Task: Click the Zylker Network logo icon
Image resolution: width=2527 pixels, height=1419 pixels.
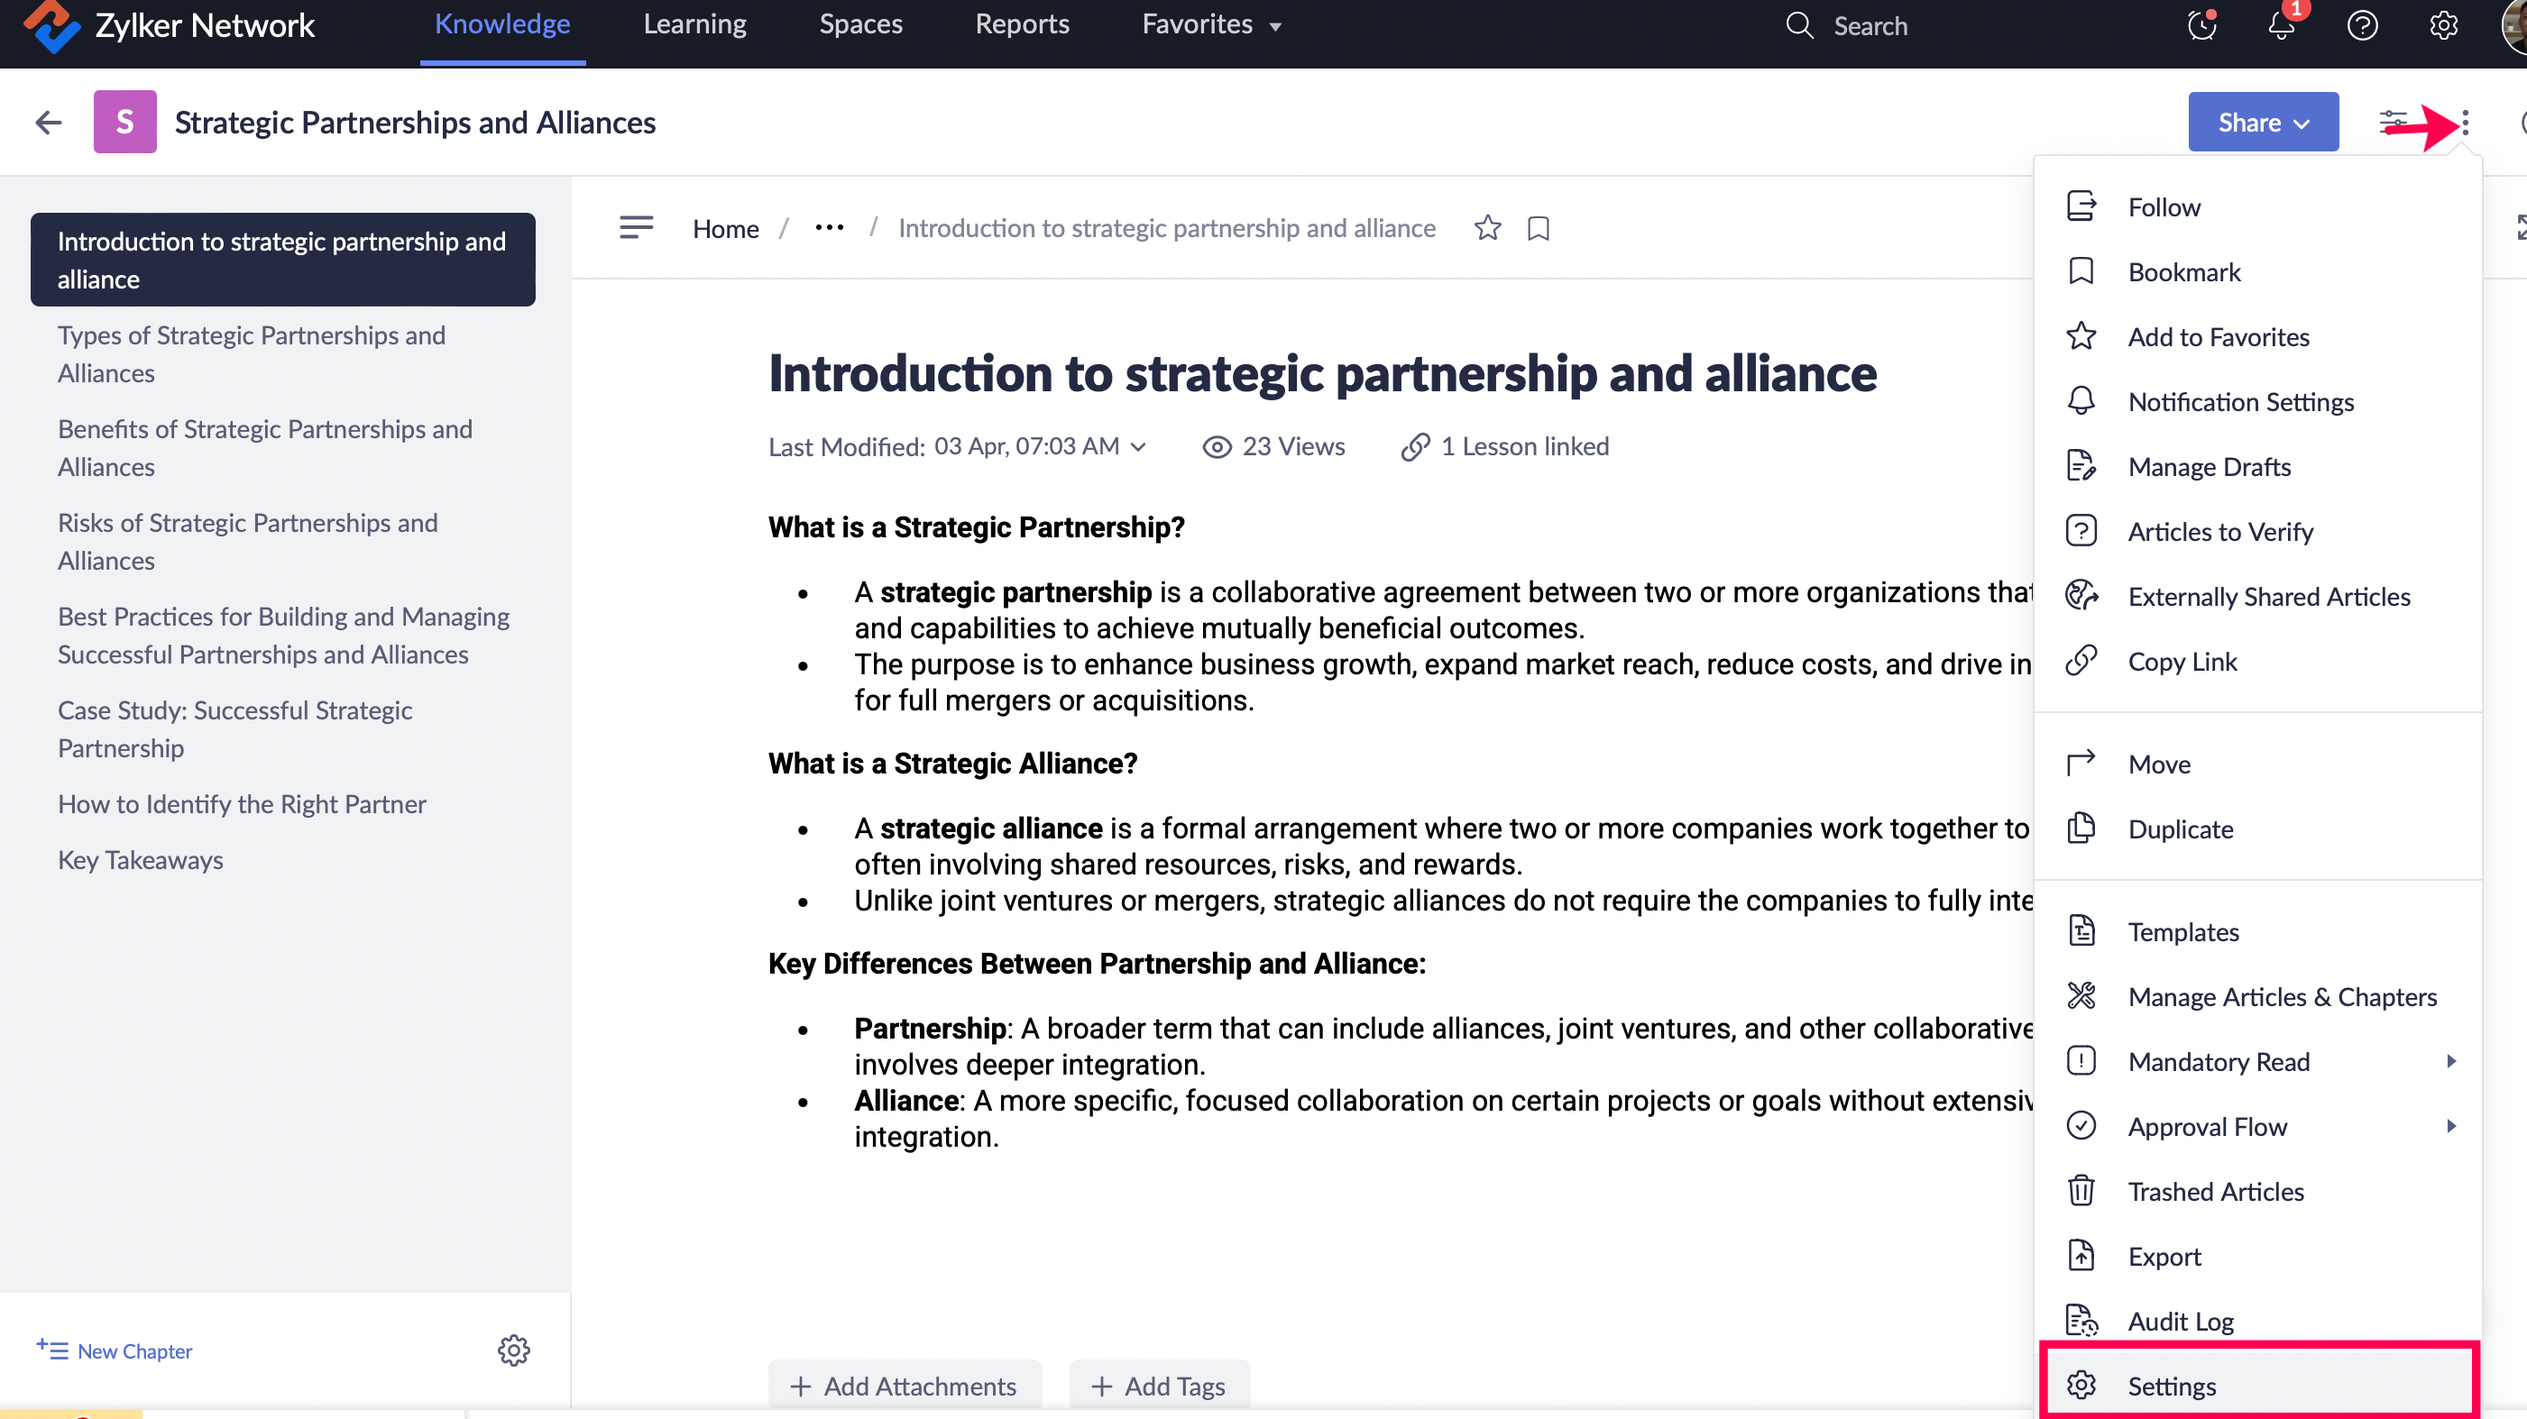Action: 51,24
